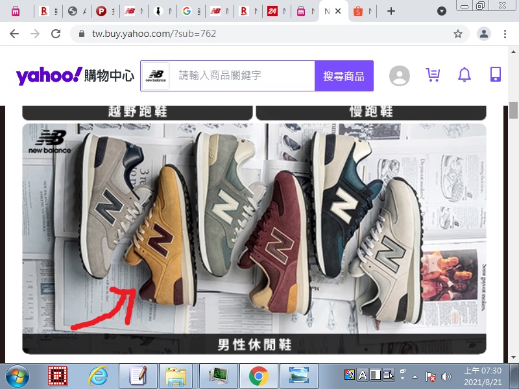The image size is (519, 389).
Task: Expand the tab search dropdown arrow
Action: coord(442,11)
